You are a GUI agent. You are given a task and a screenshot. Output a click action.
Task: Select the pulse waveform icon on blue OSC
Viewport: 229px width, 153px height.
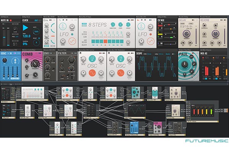[4, 79]
